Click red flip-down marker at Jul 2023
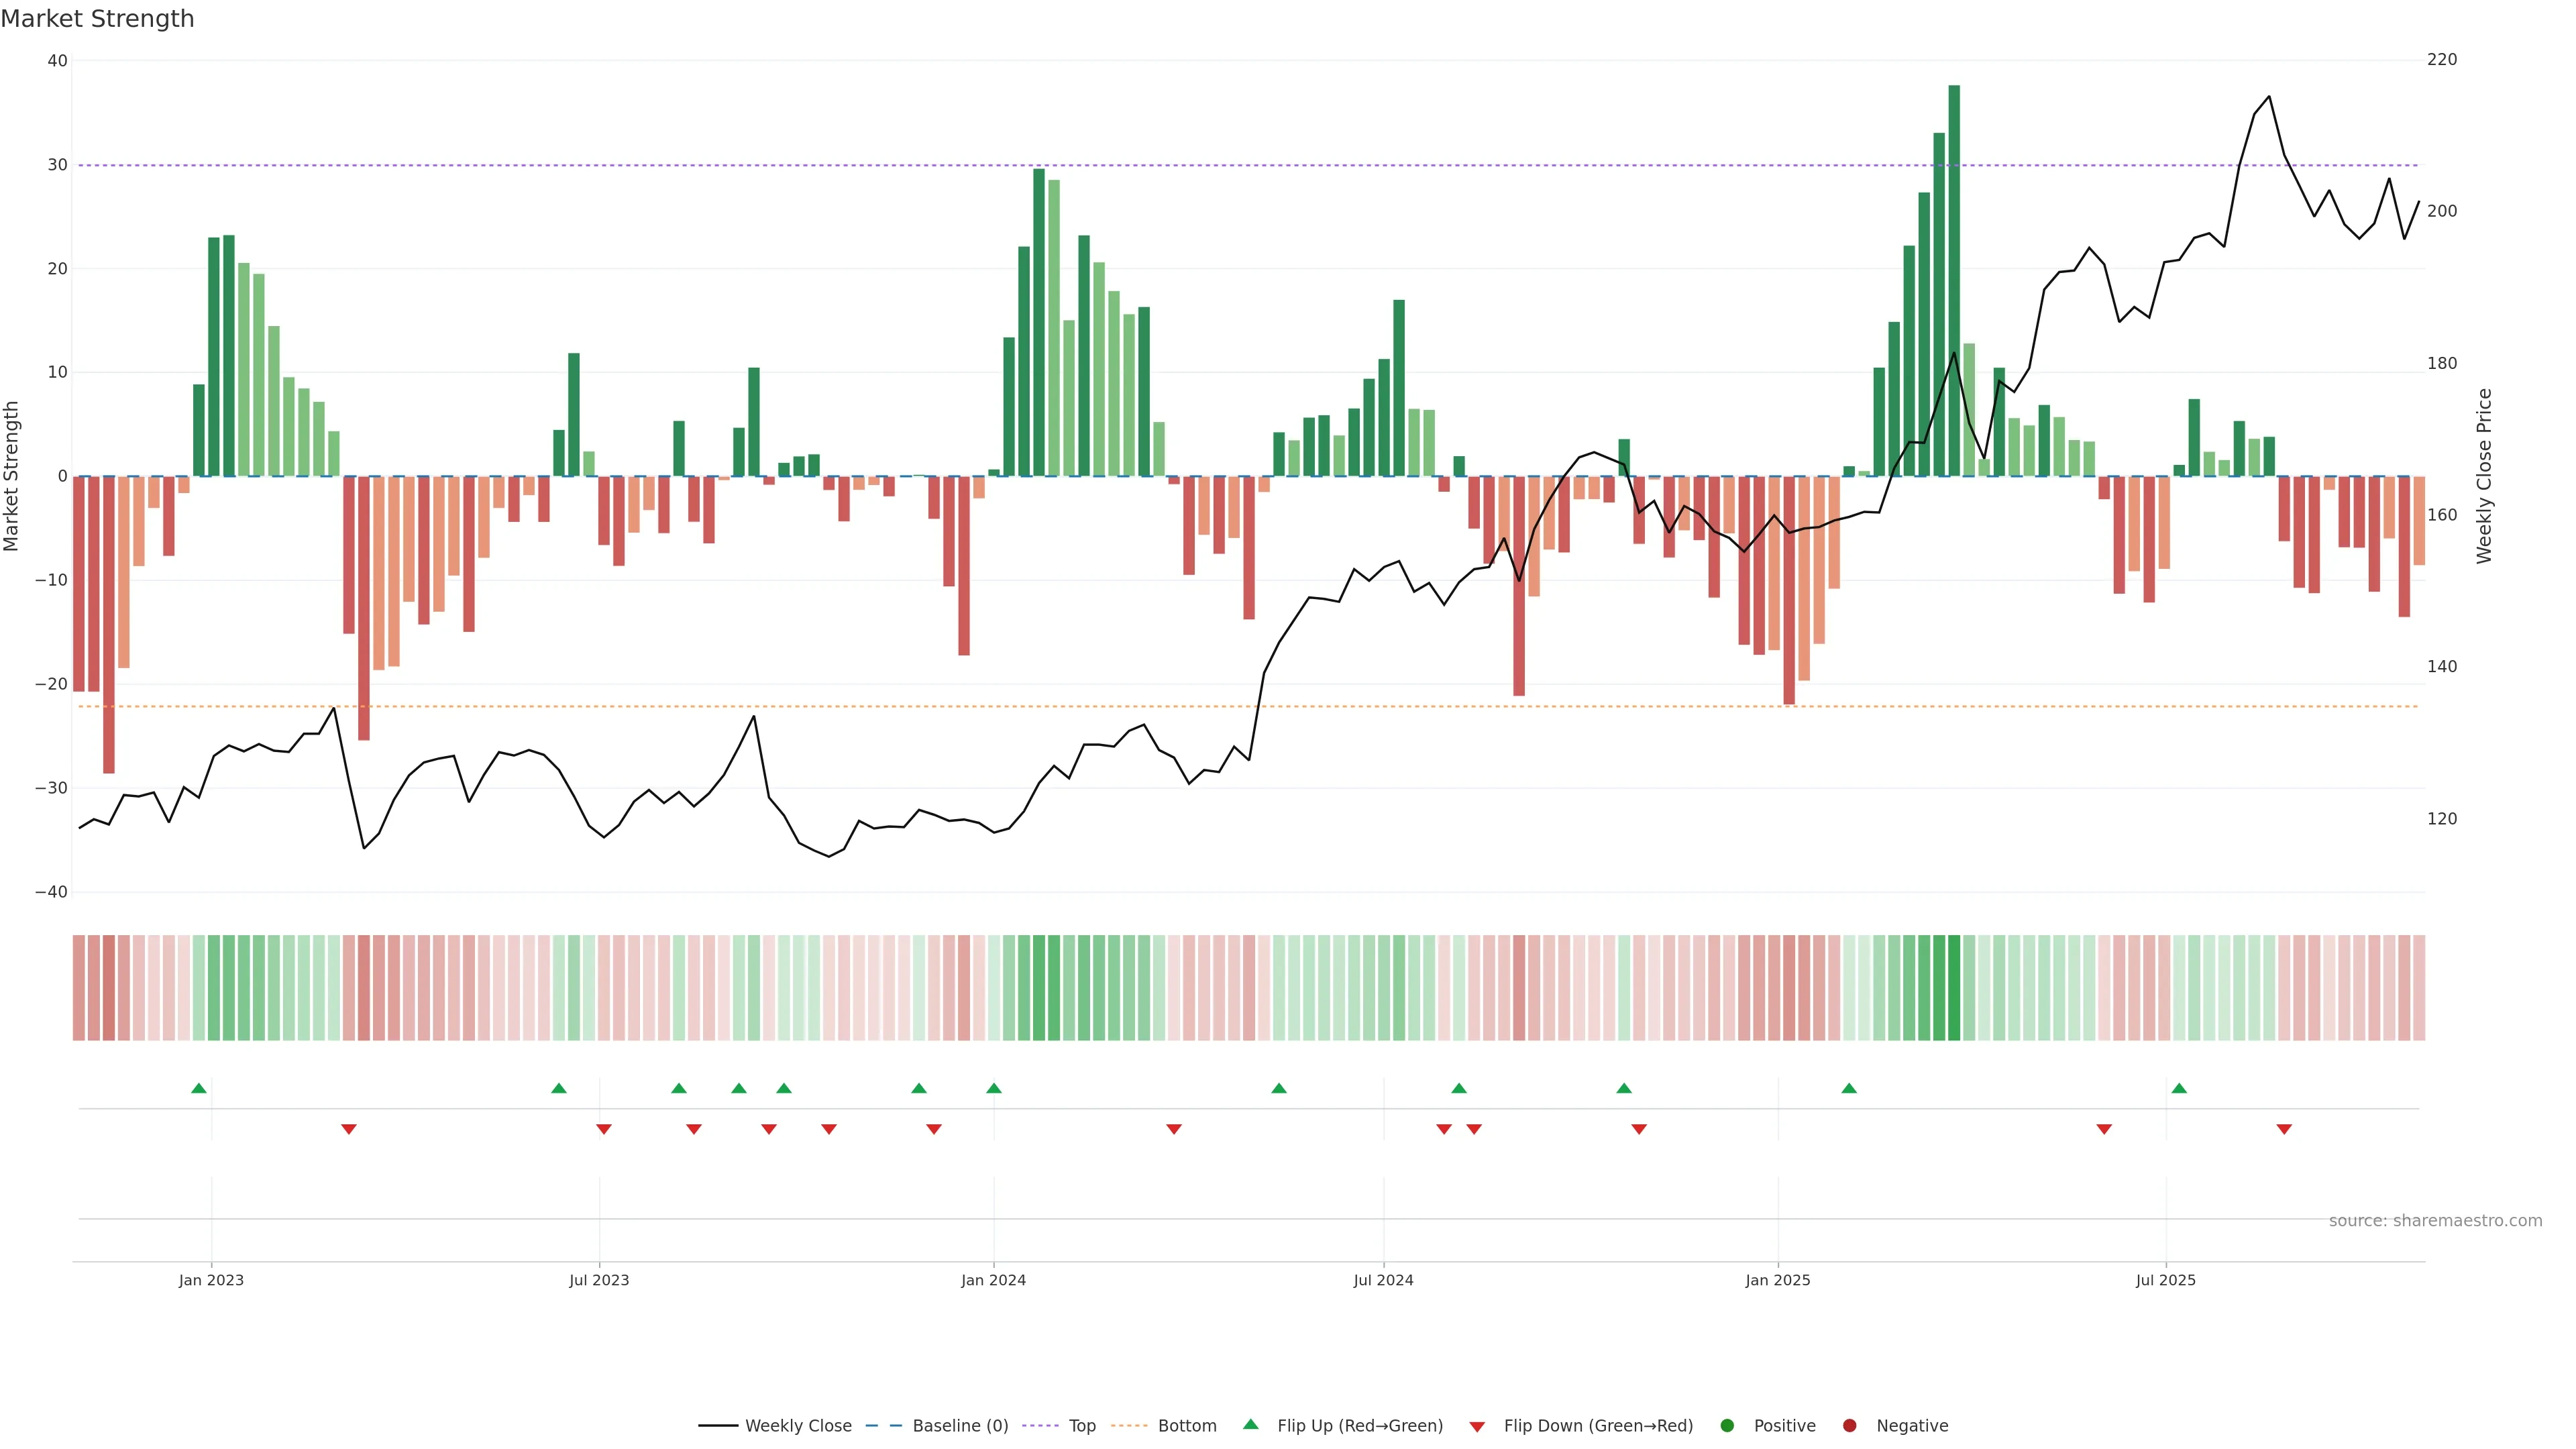This screenshot has height=1449, width=2576. click(604, 1129)
